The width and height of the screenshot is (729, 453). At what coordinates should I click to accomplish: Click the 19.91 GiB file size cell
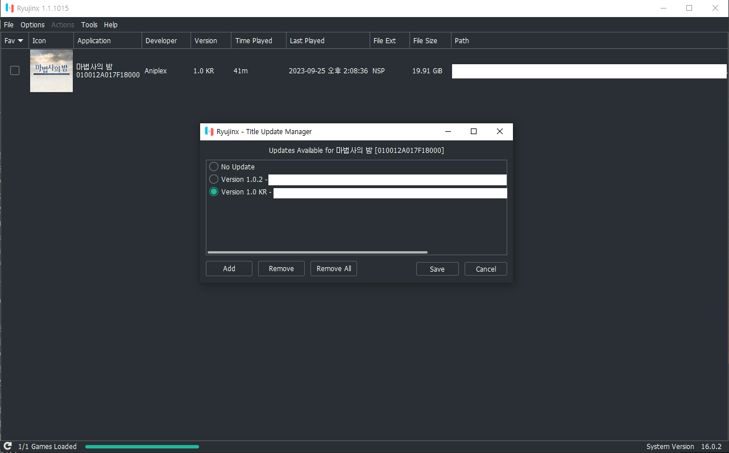[x=427, y=71]
